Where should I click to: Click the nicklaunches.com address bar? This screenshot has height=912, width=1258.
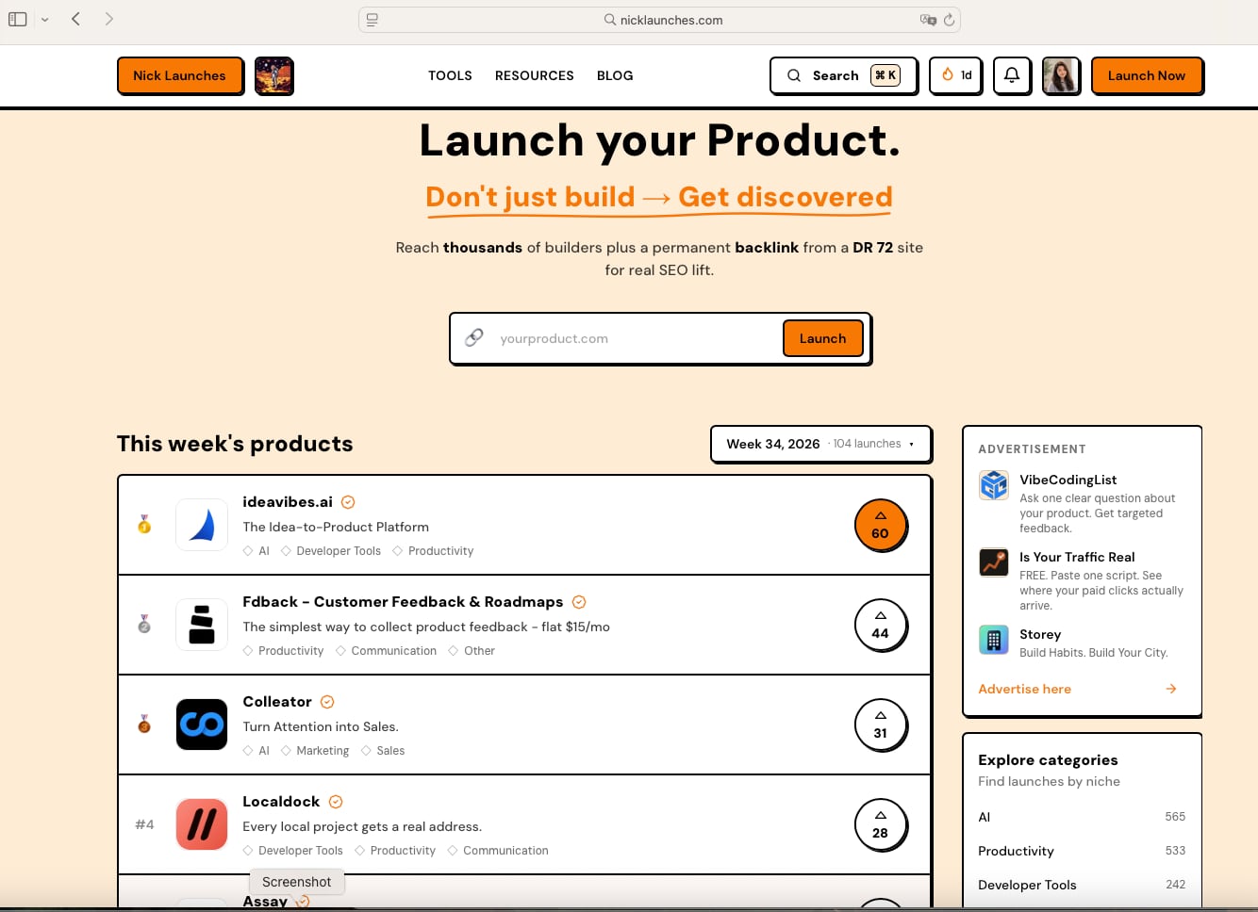pyautogui.click(x=660, y=20)
